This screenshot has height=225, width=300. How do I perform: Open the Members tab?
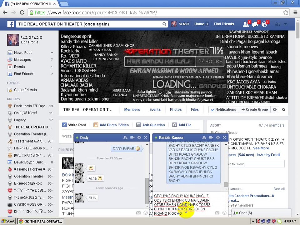click(x=132, y=109)
